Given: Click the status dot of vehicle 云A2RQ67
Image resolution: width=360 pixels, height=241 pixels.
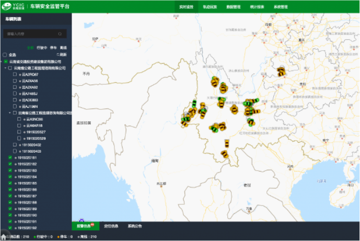Looking at the screenshot, I should pos(20,75).
